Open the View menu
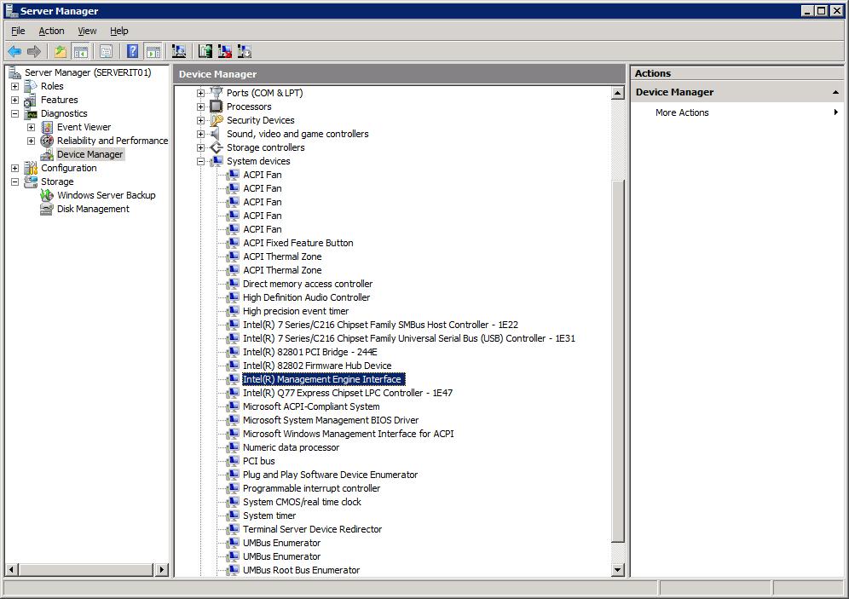 click(87, 31)
